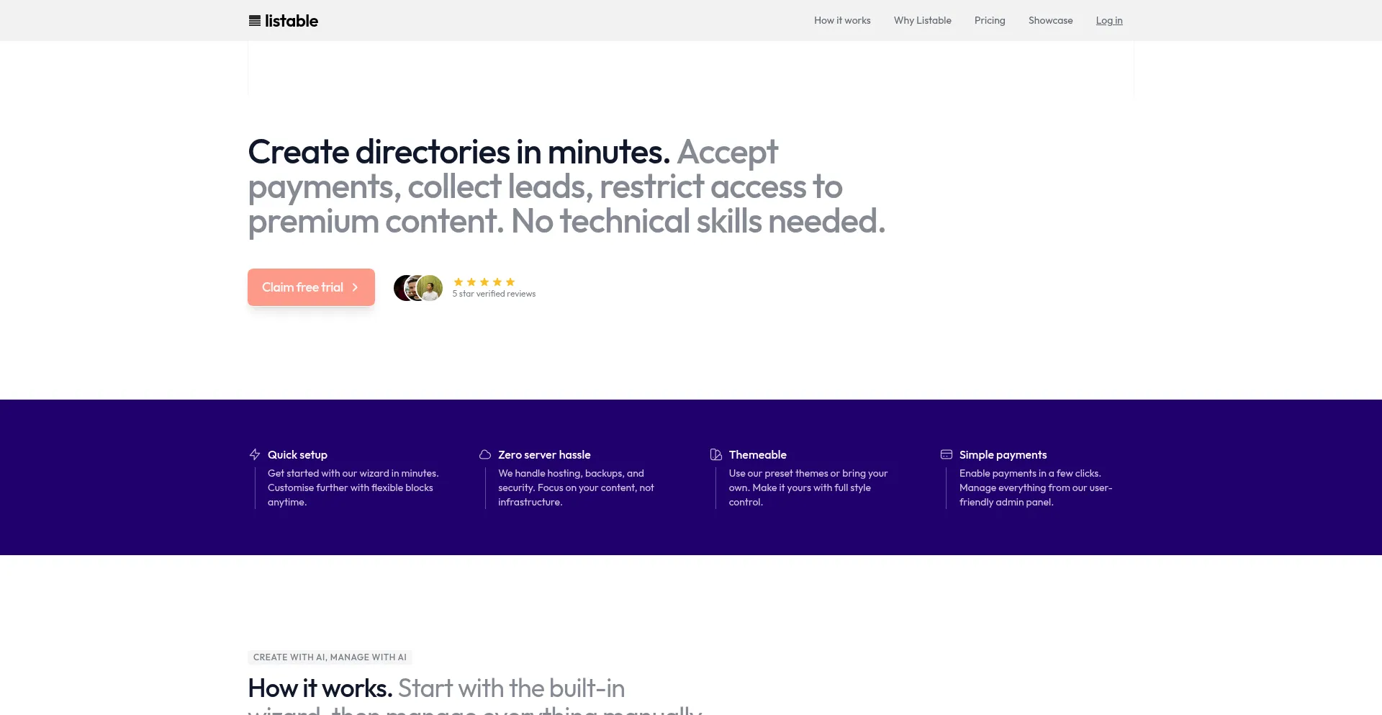The height and width of the screenshot is (715, 1382).
Task: Click the reviewer avatar photos
Action: tap(418, 288)
